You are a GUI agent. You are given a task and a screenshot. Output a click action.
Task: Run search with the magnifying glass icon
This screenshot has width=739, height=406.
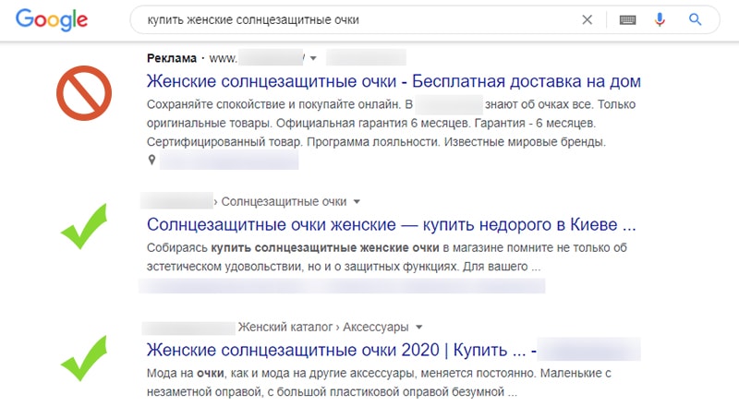tap(696, 19)
